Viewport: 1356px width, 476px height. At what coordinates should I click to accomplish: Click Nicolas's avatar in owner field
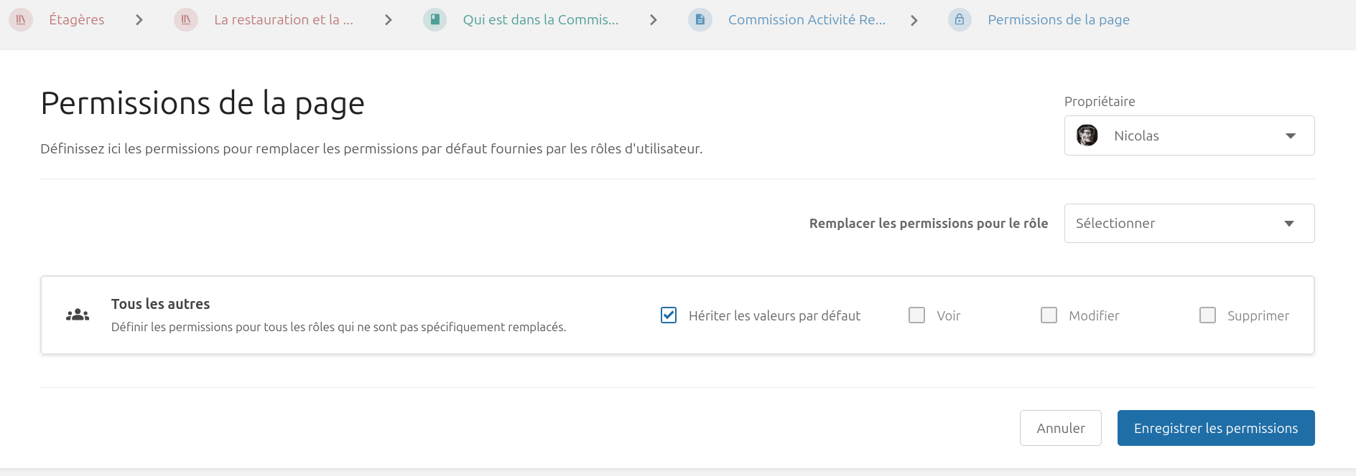pos(1087,135)
